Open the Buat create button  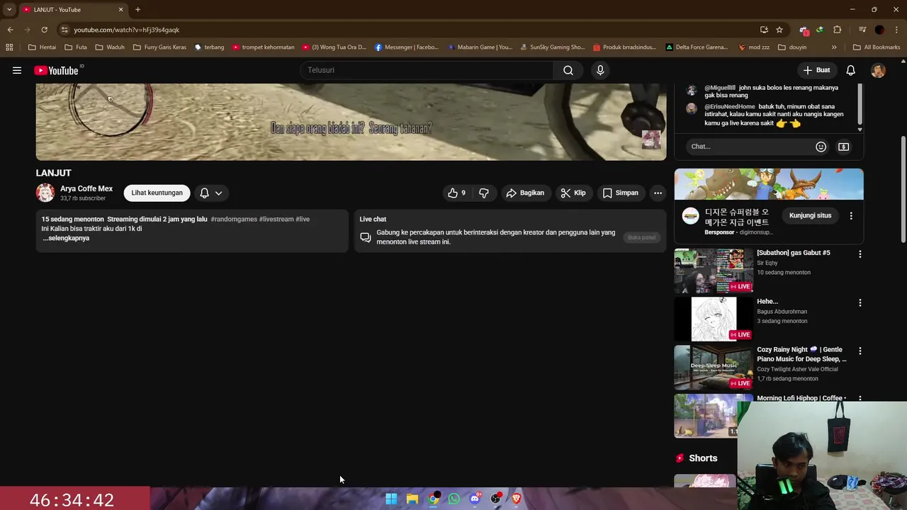click(816, 70)
